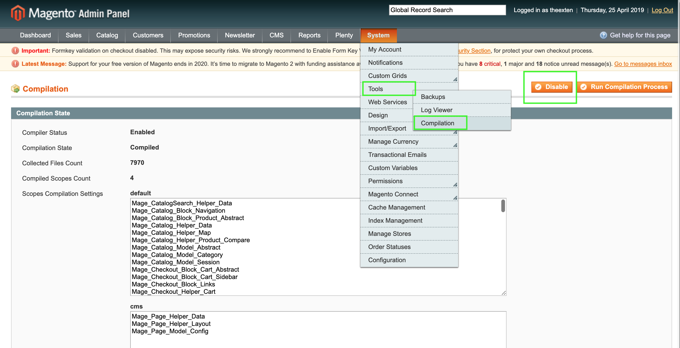Viewport: 680px width, 348px height.
Task: Select Web Services menu item
Action: pos(387,102)
